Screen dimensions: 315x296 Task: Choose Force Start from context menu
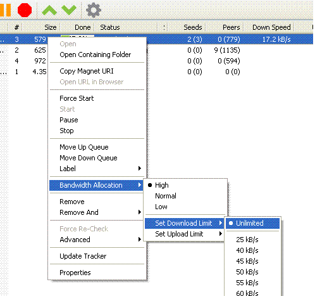point(77,98)
